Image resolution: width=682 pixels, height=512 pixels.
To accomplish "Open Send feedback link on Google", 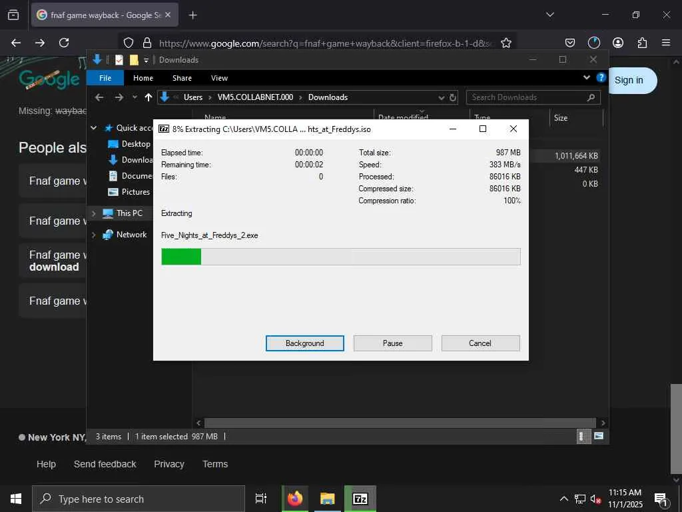I will 105,464.
